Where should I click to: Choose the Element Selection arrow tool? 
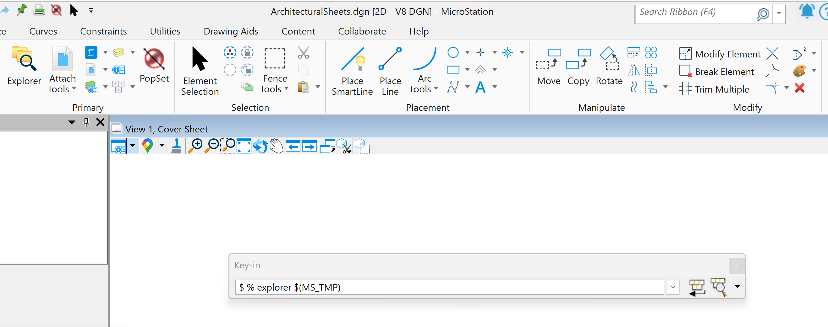point(200,71)
